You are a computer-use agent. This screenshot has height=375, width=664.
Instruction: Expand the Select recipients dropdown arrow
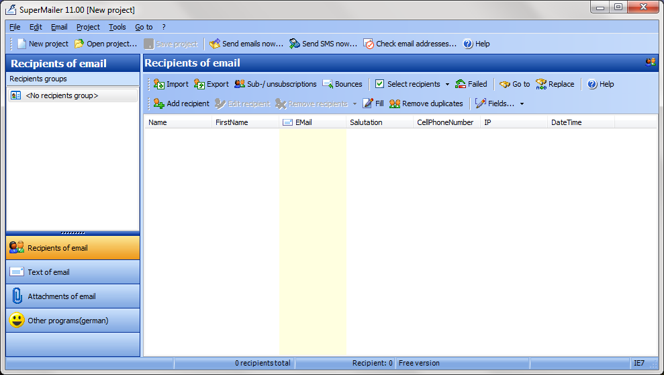coord(447,84)
